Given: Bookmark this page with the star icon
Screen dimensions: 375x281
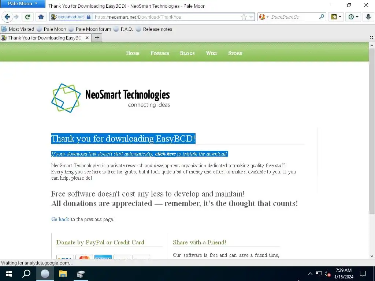Looking at the screenshot, I should pyautogui.click(x=244, y=17).
